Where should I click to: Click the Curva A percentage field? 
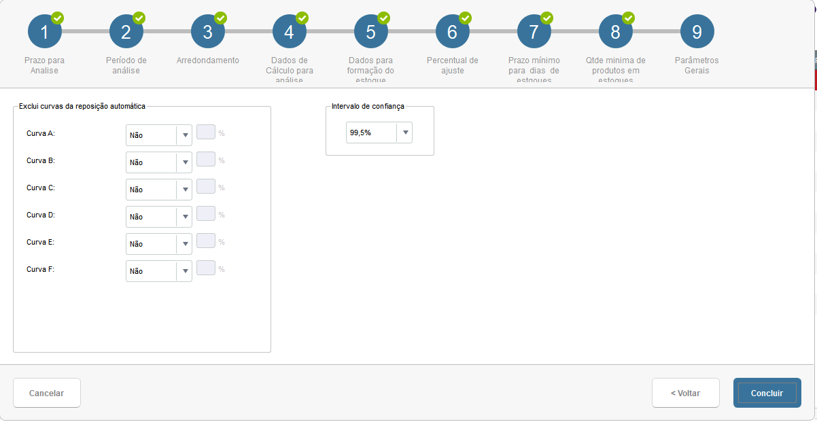pos(206,133)
